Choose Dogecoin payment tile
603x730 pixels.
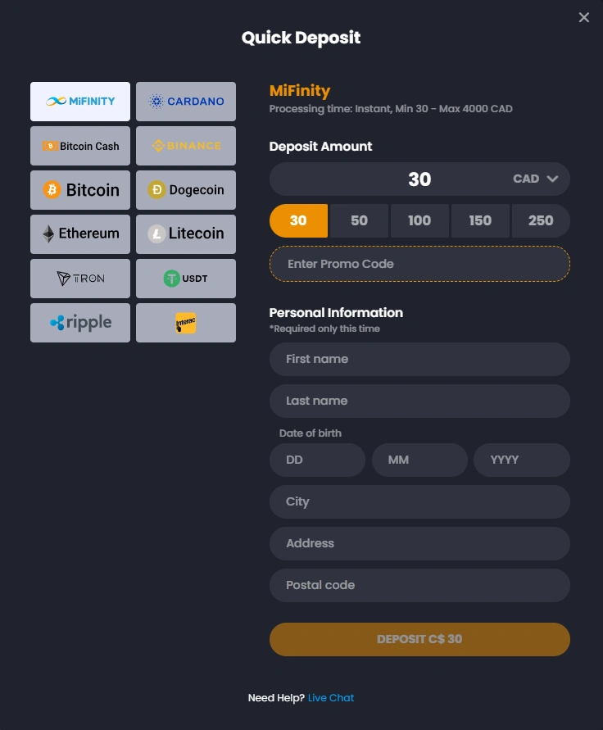186,190
